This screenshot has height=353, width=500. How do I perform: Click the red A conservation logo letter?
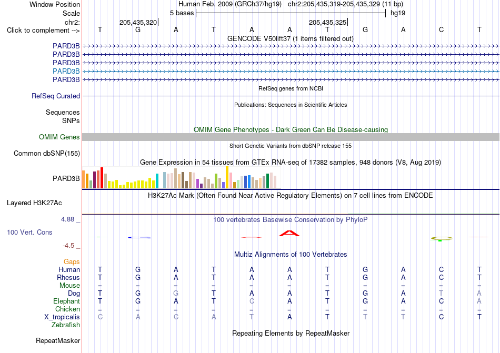(x=289, y=233)
